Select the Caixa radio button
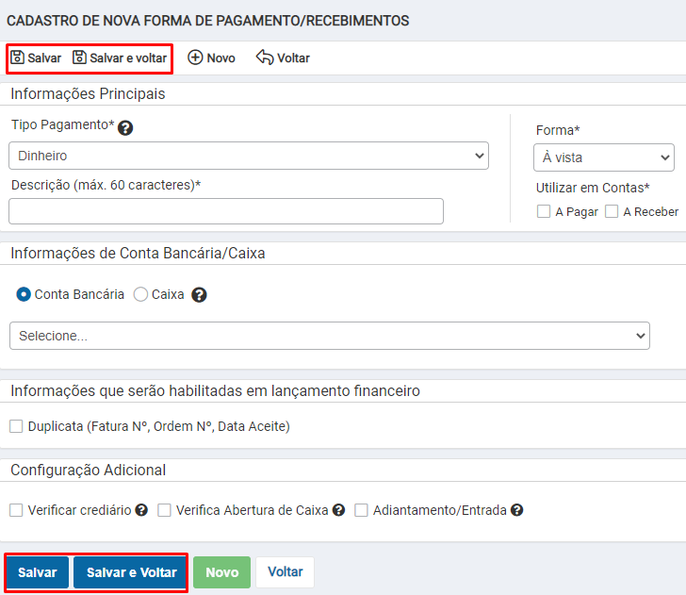The height and width of the screenshot is (595, 686). 140,294
